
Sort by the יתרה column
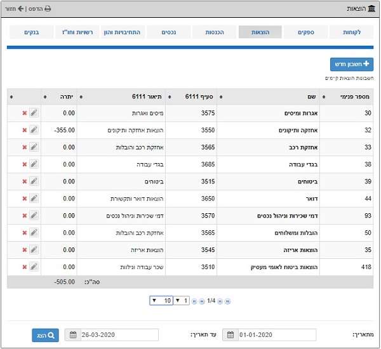click(x=59, y=96)
